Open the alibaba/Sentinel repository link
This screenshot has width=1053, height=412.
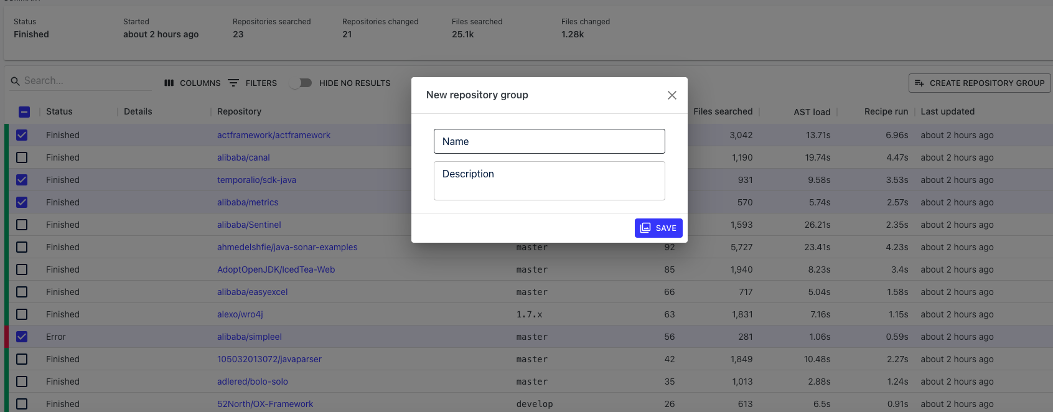249,225
